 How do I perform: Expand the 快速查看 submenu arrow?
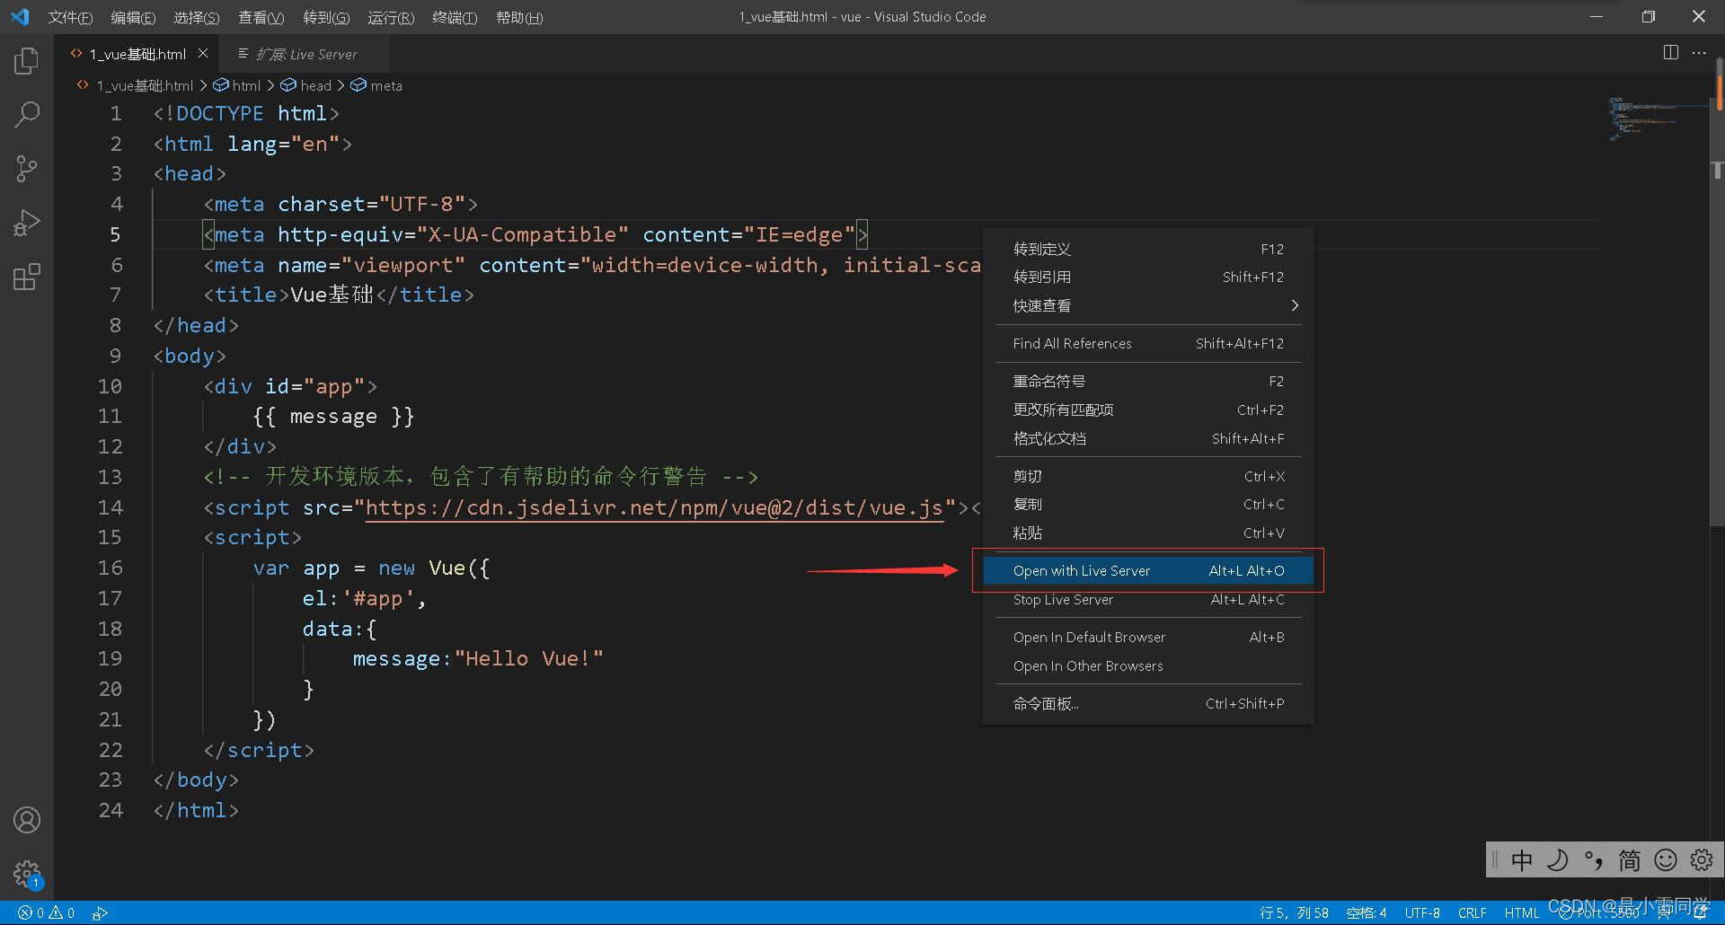pyautogui.click(x=1294, y=305)
